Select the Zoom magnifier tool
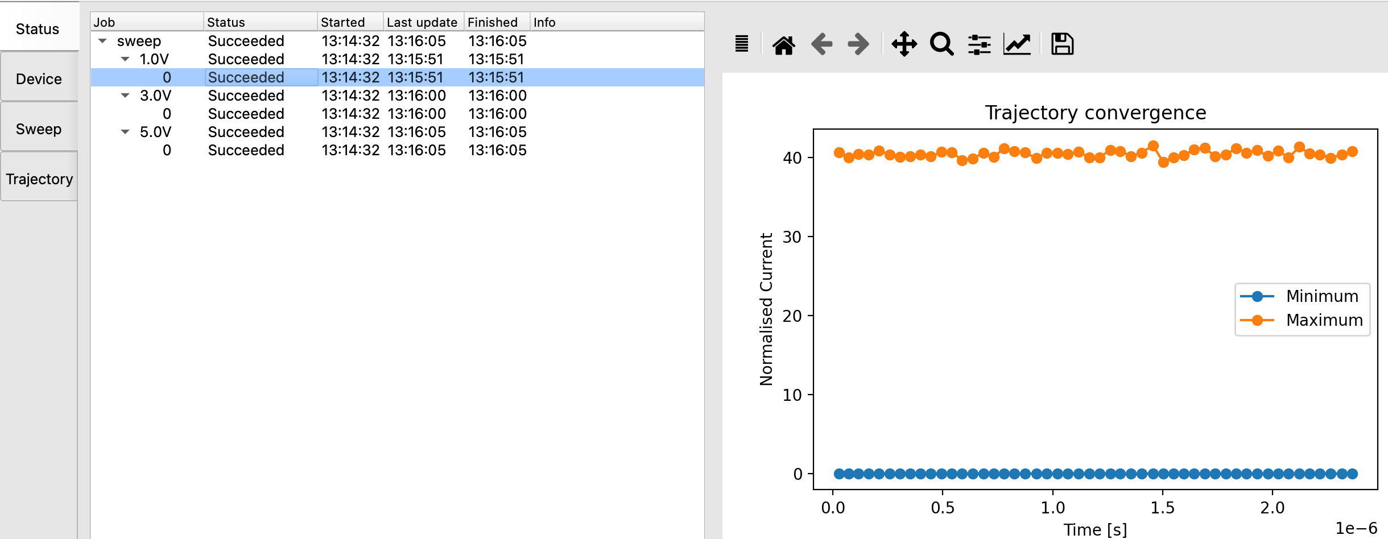The image size is (1388, 539). pos(941,44)
